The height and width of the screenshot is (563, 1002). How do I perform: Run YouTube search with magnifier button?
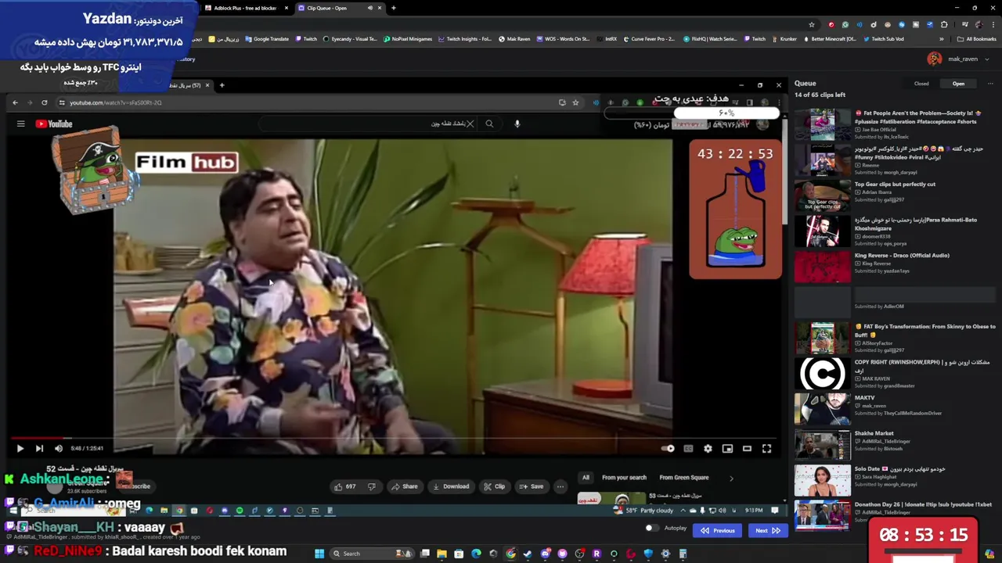489,124
